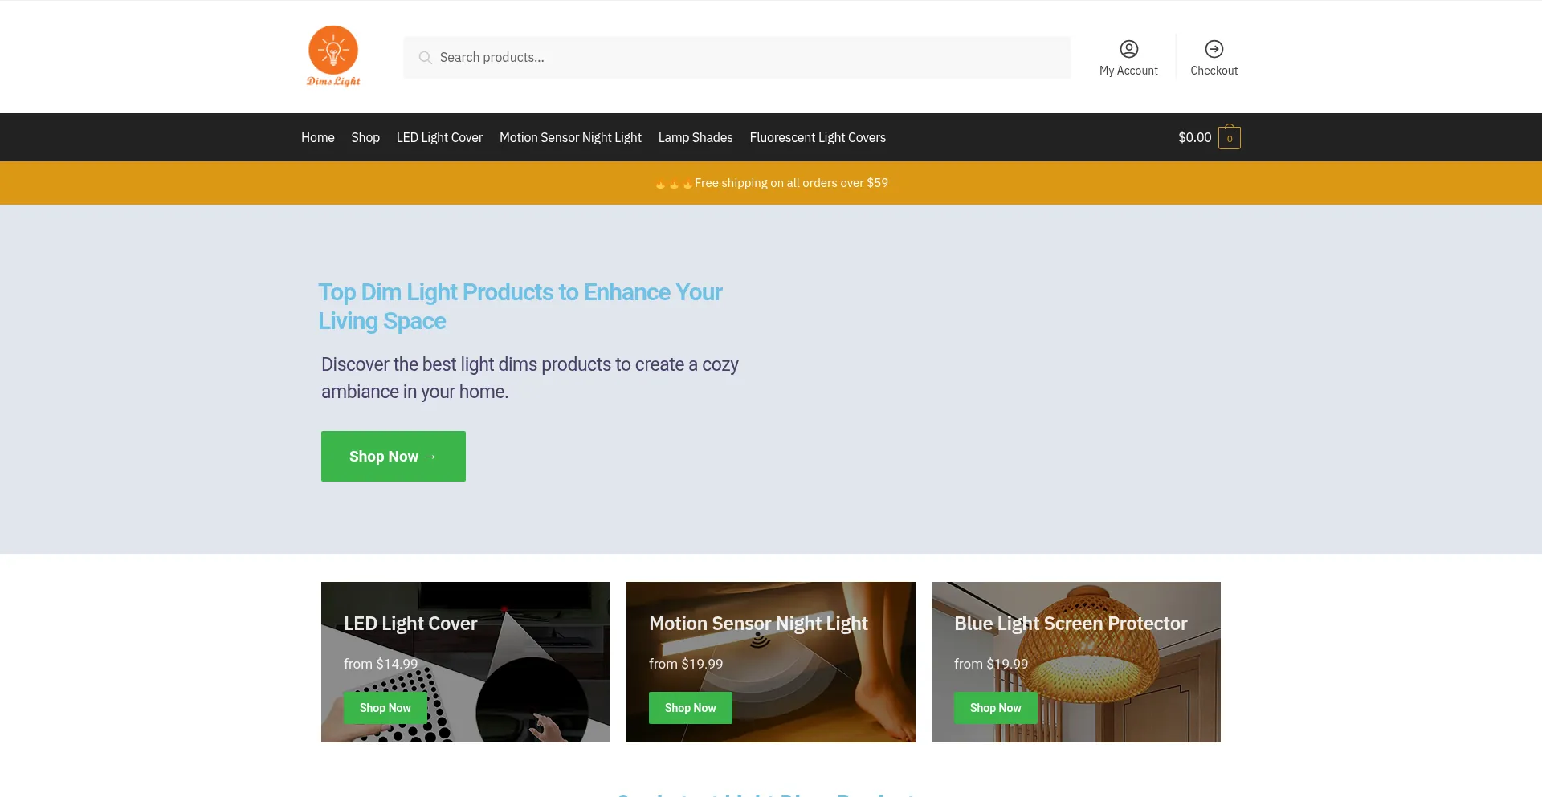The image size is (1542, 797).
Task: Click the Checkout arrow icon
Action: (x=1214, y=49)
